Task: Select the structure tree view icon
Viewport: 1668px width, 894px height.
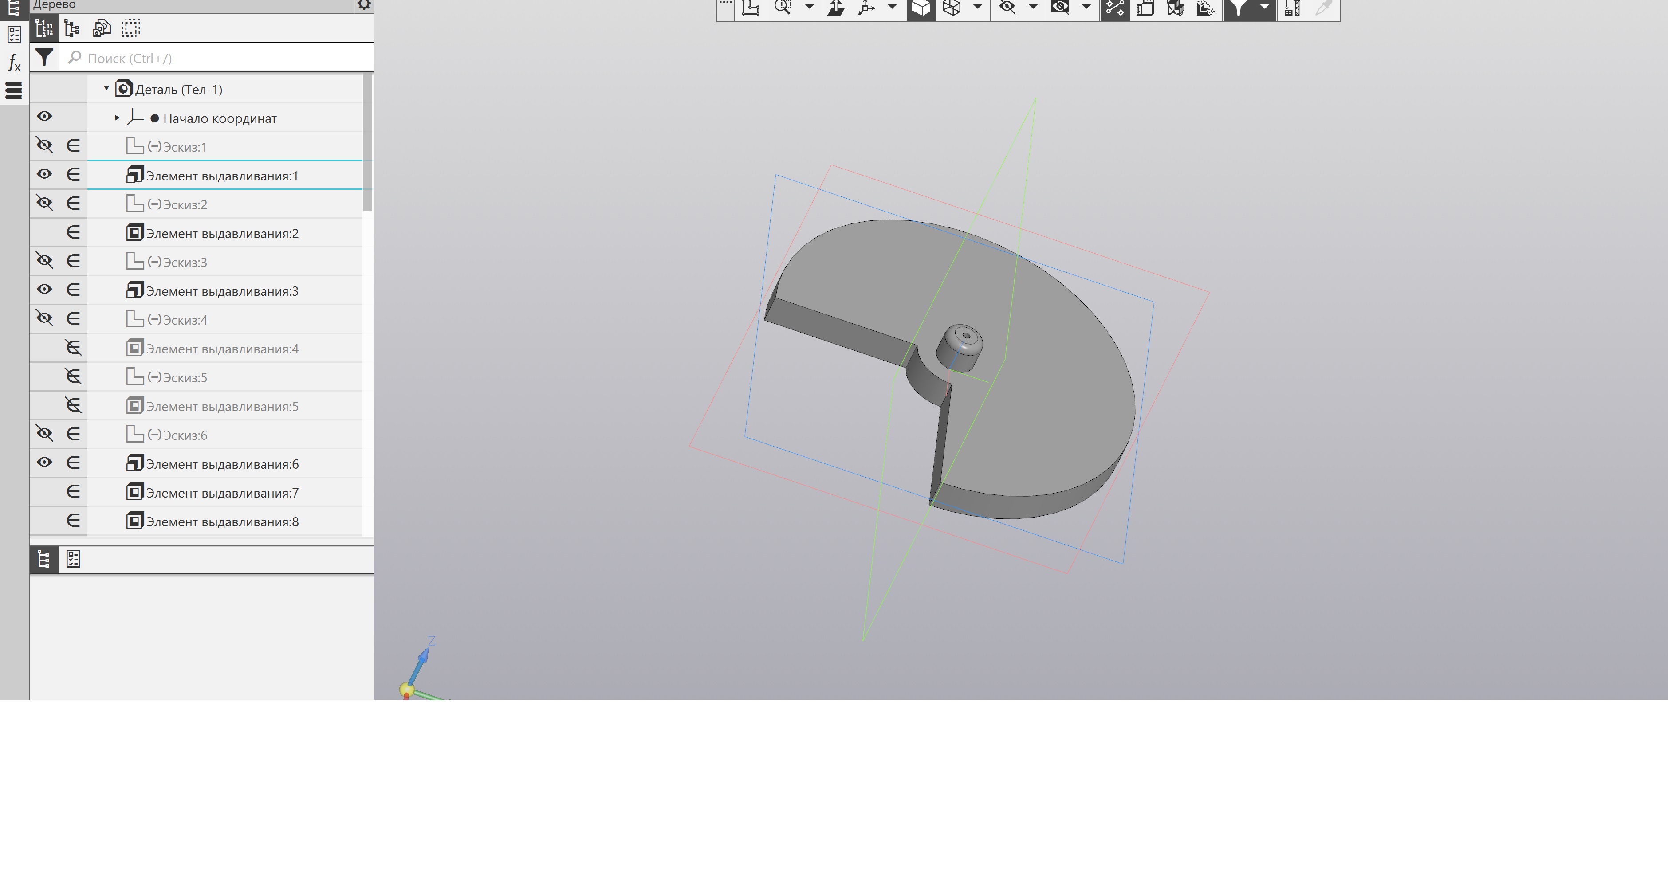Action: click(72, 28)
